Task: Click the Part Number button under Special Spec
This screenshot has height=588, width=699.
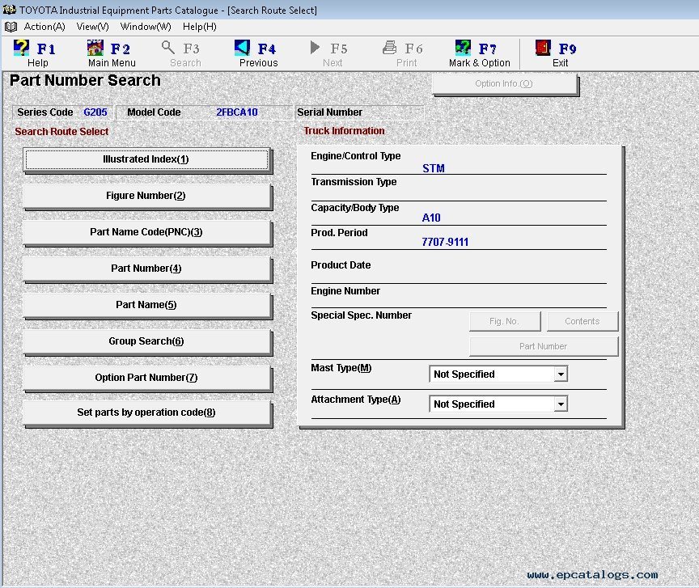Action: tap(543, 346)
